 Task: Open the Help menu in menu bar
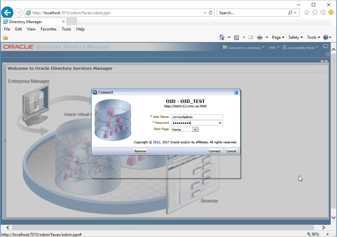[80, 29]
